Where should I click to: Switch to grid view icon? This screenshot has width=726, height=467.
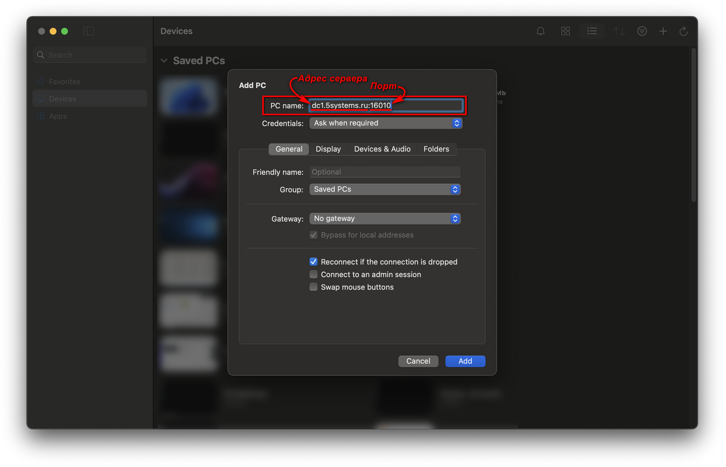click(x=565, y=31)
